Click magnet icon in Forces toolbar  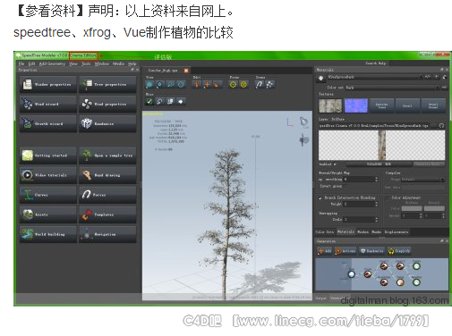coord(260,85)
